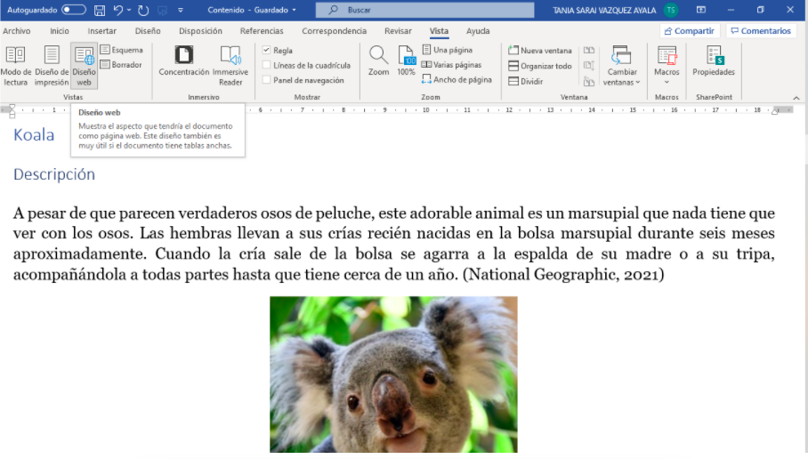Viewport: 808px width, 459px height.
Task: Click synchronous scrolling icon
Action: 589,66
